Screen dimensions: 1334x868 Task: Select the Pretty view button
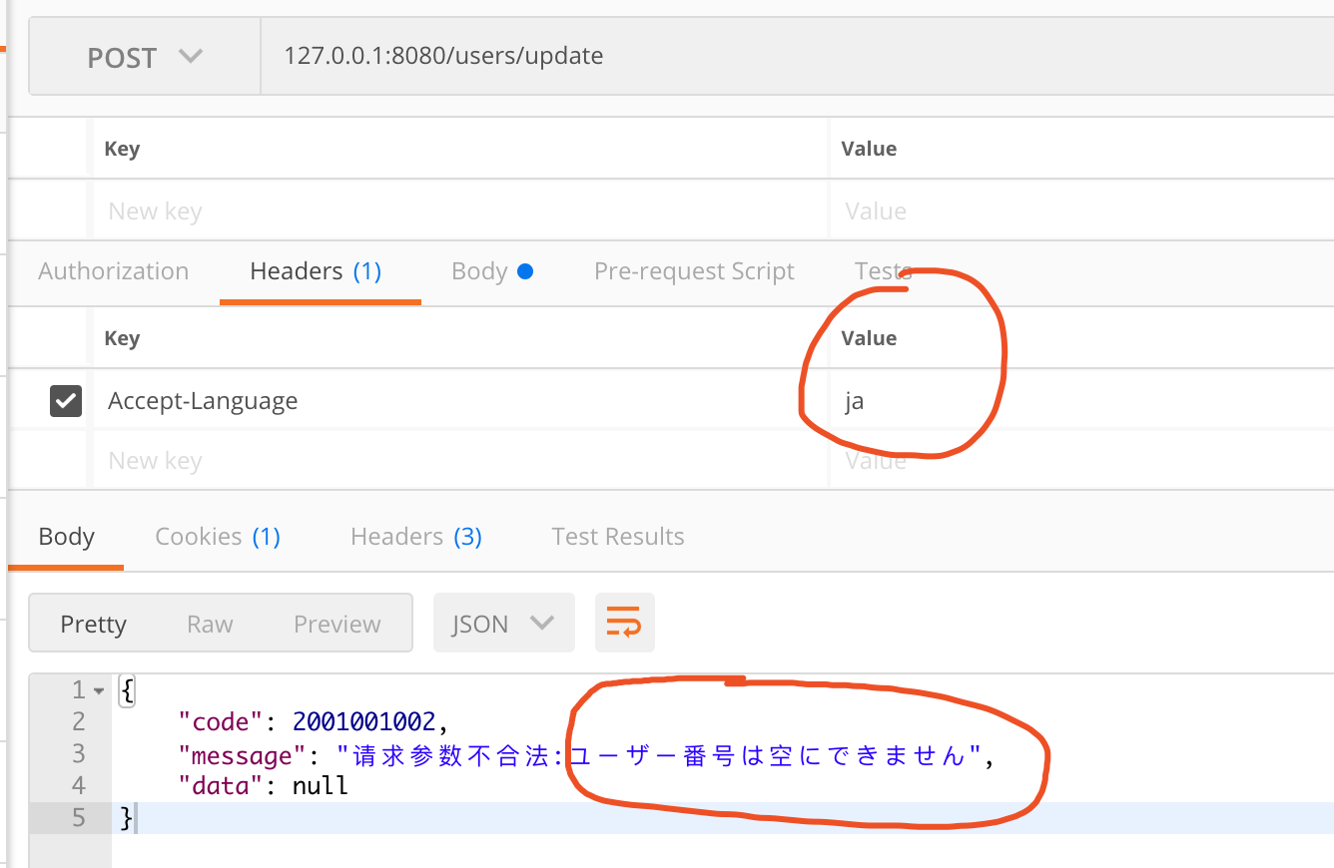coord(93,624)
